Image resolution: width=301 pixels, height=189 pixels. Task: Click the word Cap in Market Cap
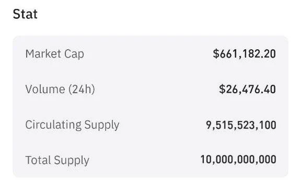[74, 54]
